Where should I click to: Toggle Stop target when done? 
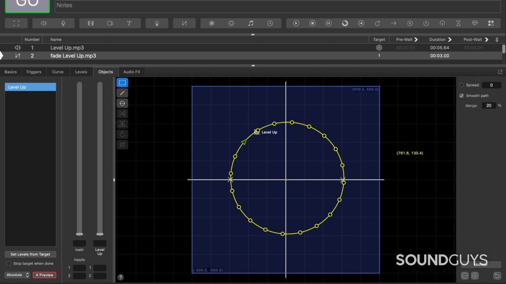(8, 263)
